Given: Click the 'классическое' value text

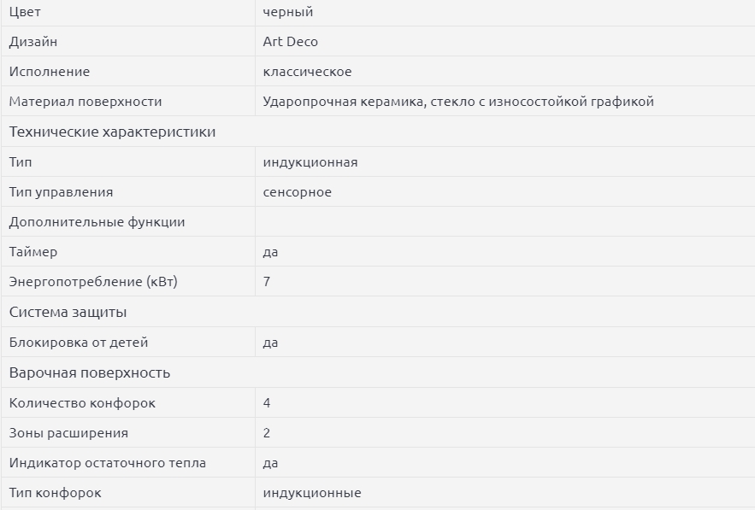Looking at the screenshot, I should point(307,72).
